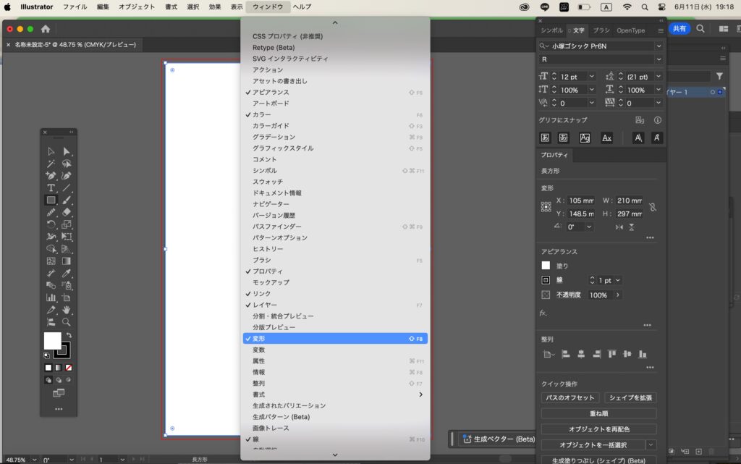Select the Eyedropper tool
741x464 pixels.
pyautogui.click(x=67, y=273)
